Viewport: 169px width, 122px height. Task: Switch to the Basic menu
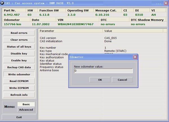tap(26, 104)
